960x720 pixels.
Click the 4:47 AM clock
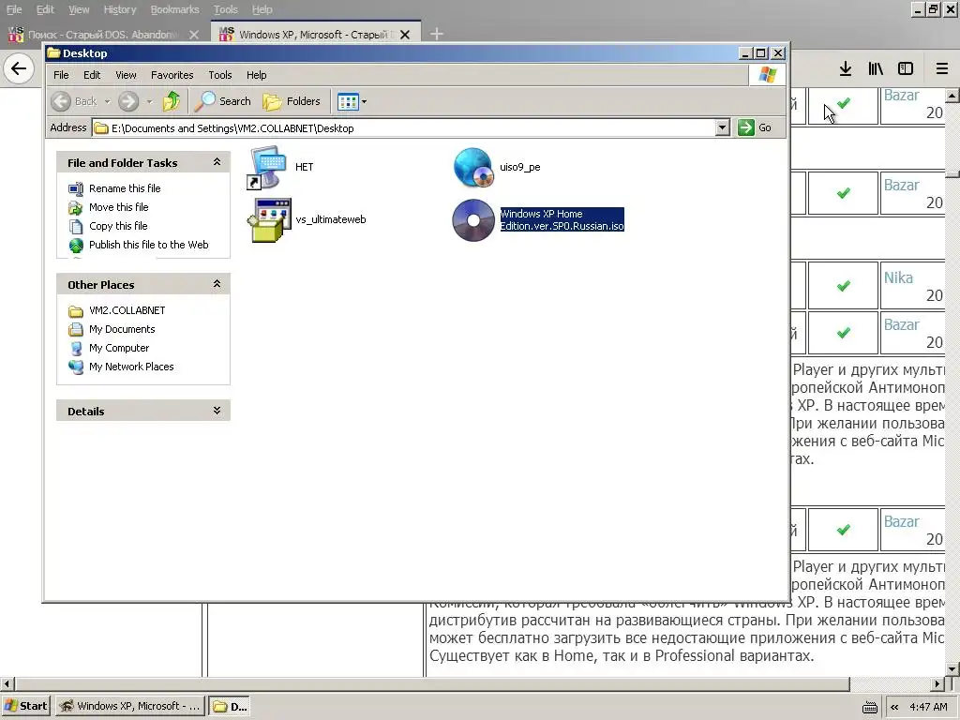928,707
